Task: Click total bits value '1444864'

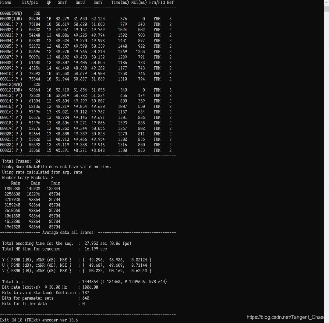Action: [x=90, y=282]
